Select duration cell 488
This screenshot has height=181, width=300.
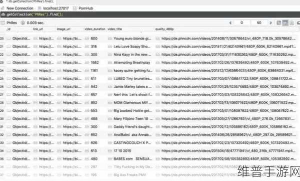pyautogui.click(x=94, y=119)
